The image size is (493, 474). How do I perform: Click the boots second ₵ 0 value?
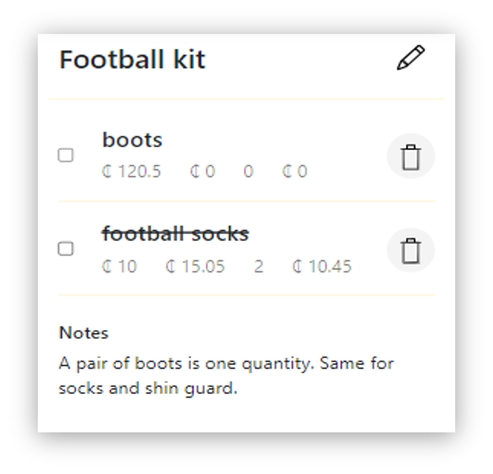click(x=203, y=172)
